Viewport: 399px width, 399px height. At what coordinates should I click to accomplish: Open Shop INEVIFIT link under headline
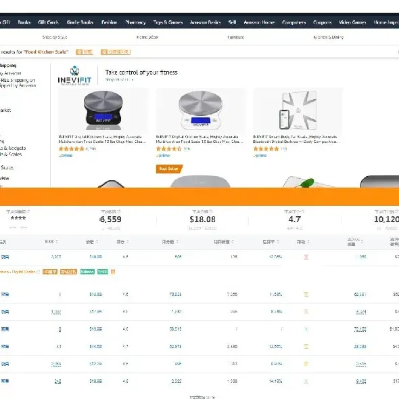point(119,79)
